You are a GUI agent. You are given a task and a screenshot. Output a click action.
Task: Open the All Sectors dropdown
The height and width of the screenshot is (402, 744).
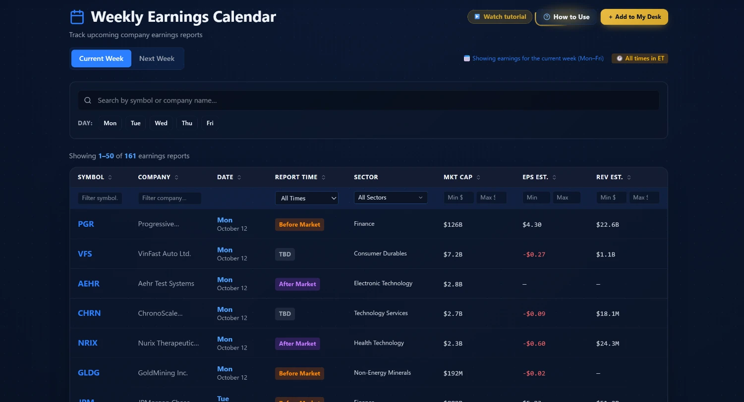tap(391, 198)
